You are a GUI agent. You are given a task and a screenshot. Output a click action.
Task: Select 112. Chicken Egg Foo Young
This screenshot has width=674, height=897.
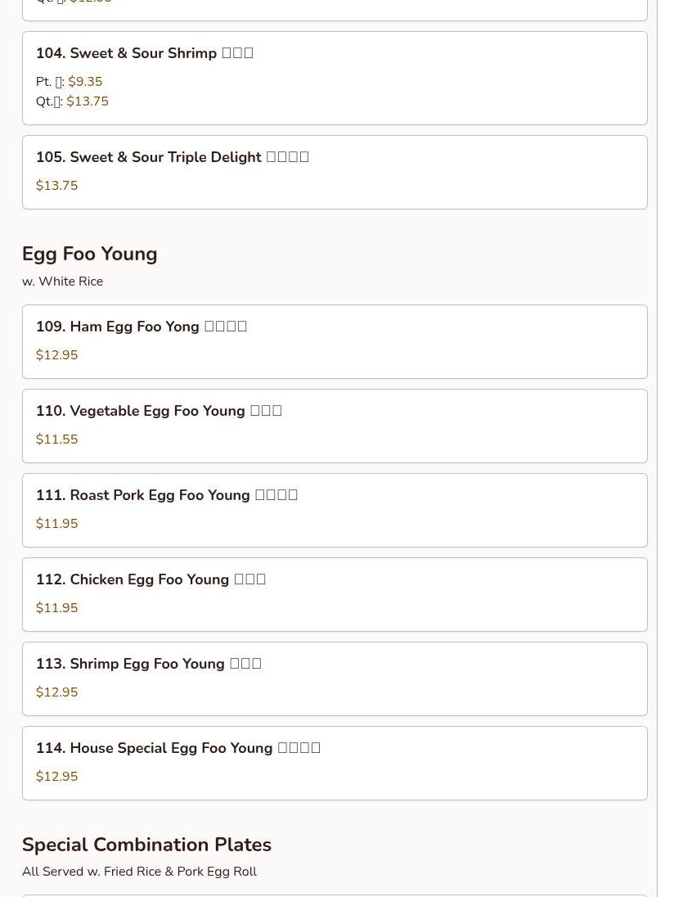(151, 579)
